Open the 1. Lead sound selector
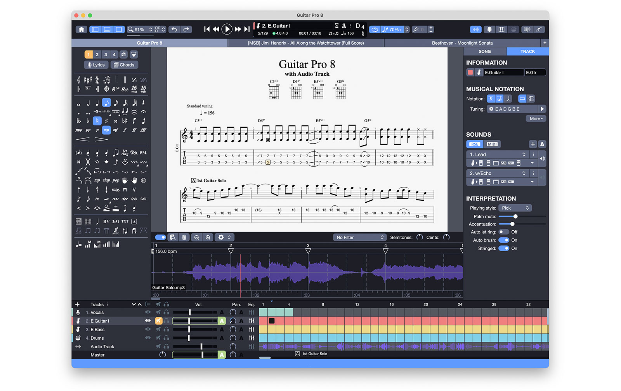The image size is (621, 391). click(x=498, y=155)
